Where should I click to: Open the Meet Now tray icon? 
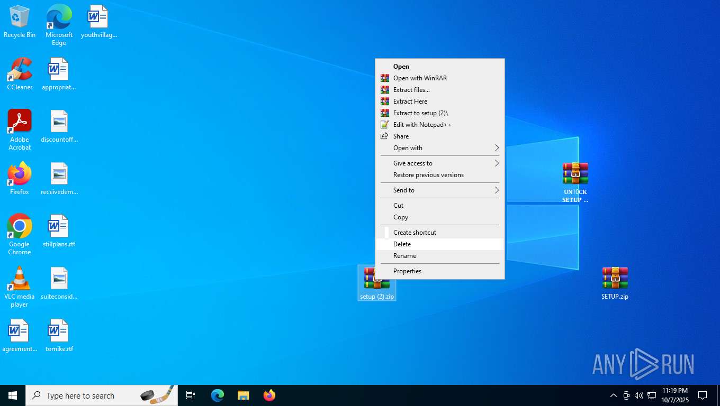point(626,395)
